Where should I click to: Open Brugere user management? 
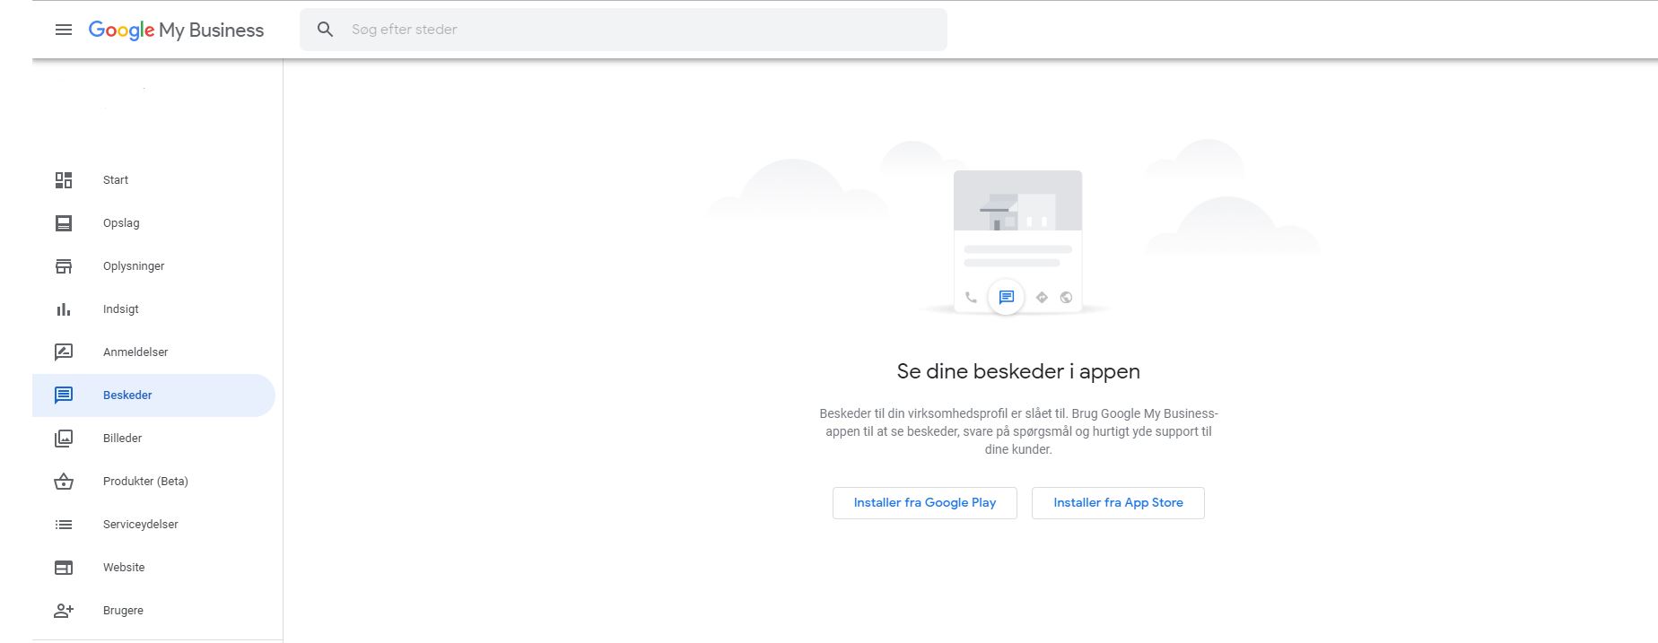pos(153,611)
